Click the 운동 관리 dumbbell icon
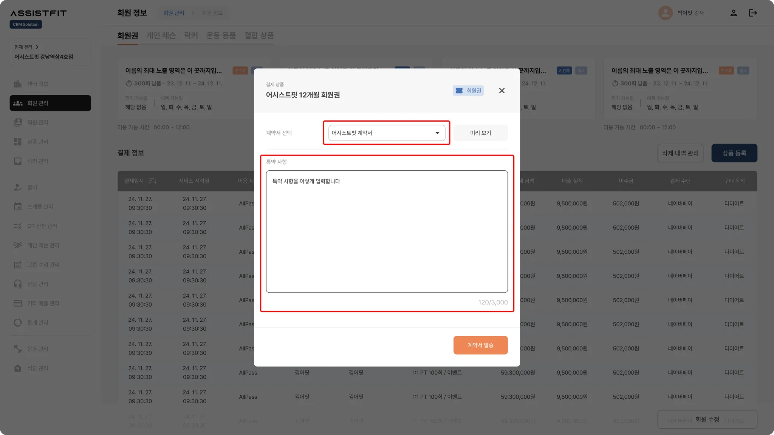 tap(18, 349)
